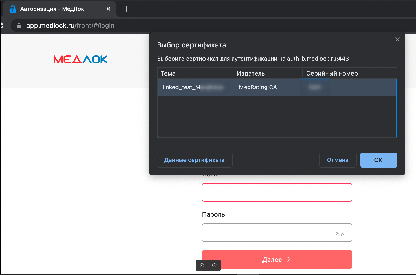Select the linked_test_M certificate row
This screenshot has height=275, width=416.
[277, 87]
